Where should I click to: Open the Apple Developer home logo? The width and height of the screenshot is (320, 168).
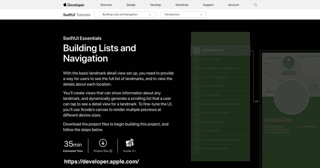point(74,5)
